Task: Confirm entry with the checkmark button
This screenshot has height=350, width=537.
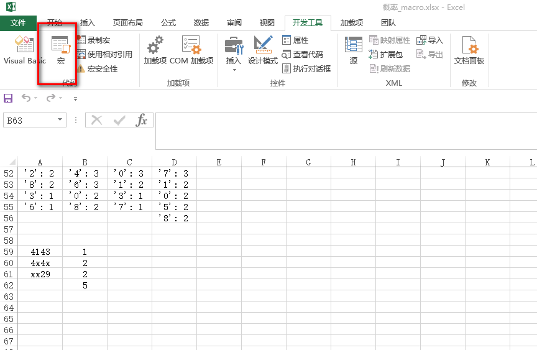Action: (x=119, y=120)
